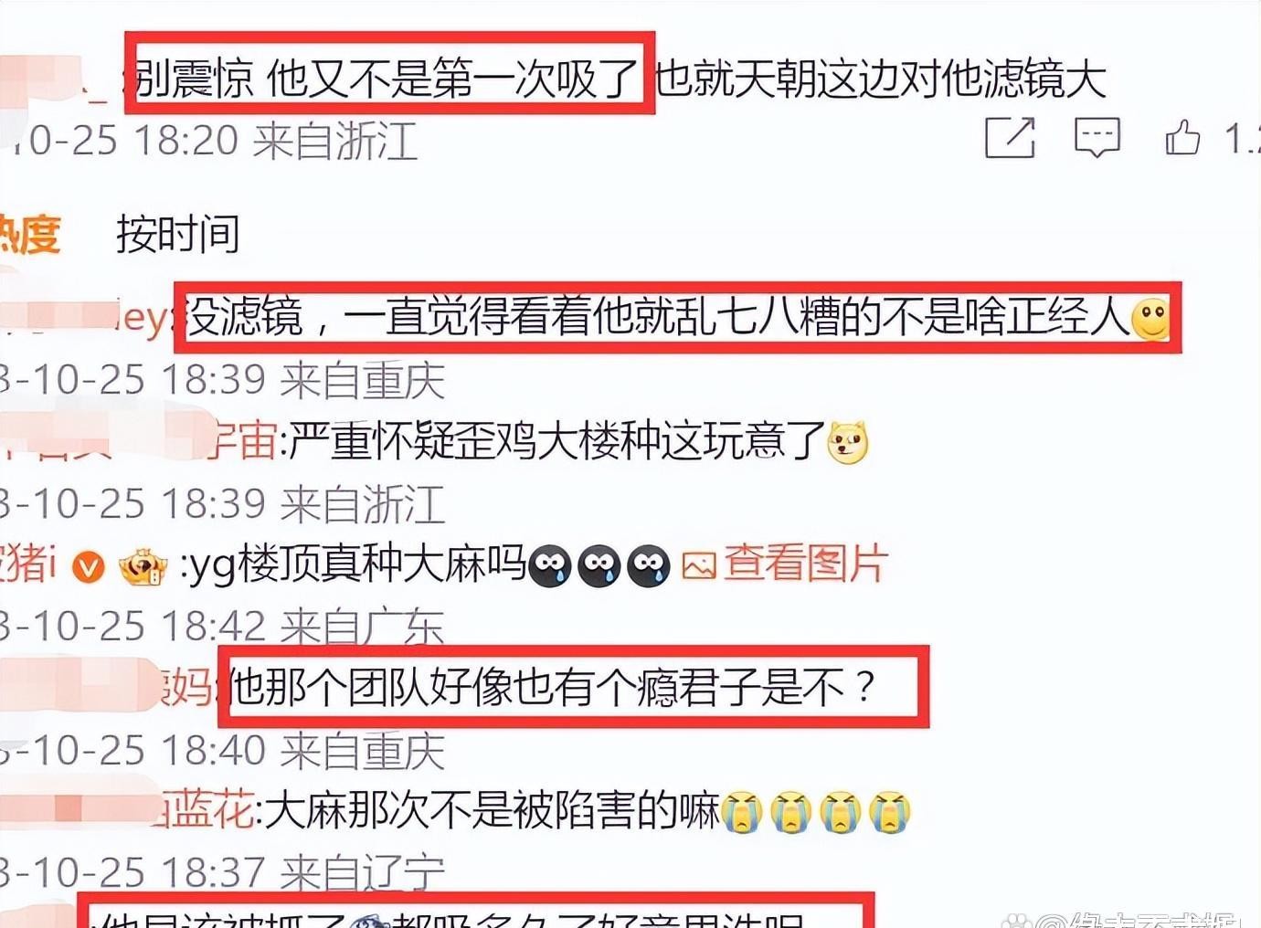Screen dimensions: 1261x928
Task: Select the 热度 sorting tab
Action: (29, 235)
